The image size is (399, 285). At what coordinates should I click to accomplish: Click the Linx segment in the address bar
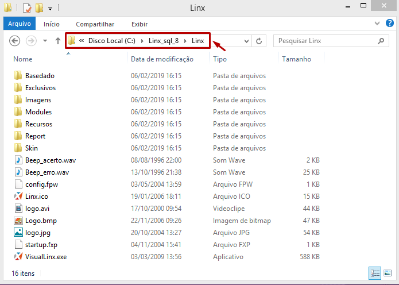coord(197,41)
